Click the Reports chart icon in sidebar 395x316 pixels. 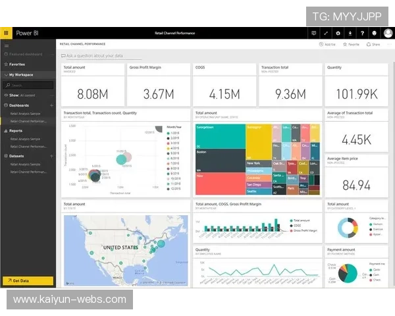[x=6, y=131]
